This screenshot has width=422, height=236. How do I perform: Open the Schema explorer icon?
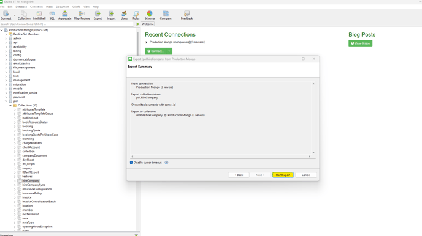150,13
